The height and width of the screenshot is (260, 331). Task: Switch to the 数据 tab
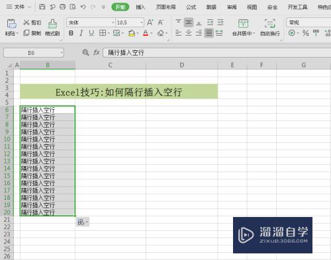211,7
